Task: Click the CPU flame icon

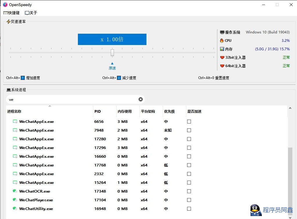Action: click(222, 40)
